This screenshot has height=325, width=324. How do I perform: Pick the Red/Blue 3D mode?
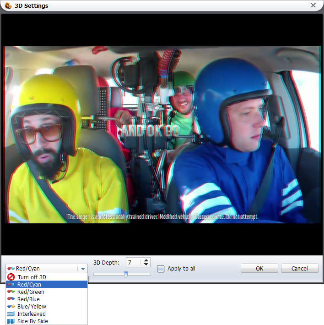(47, 299)
